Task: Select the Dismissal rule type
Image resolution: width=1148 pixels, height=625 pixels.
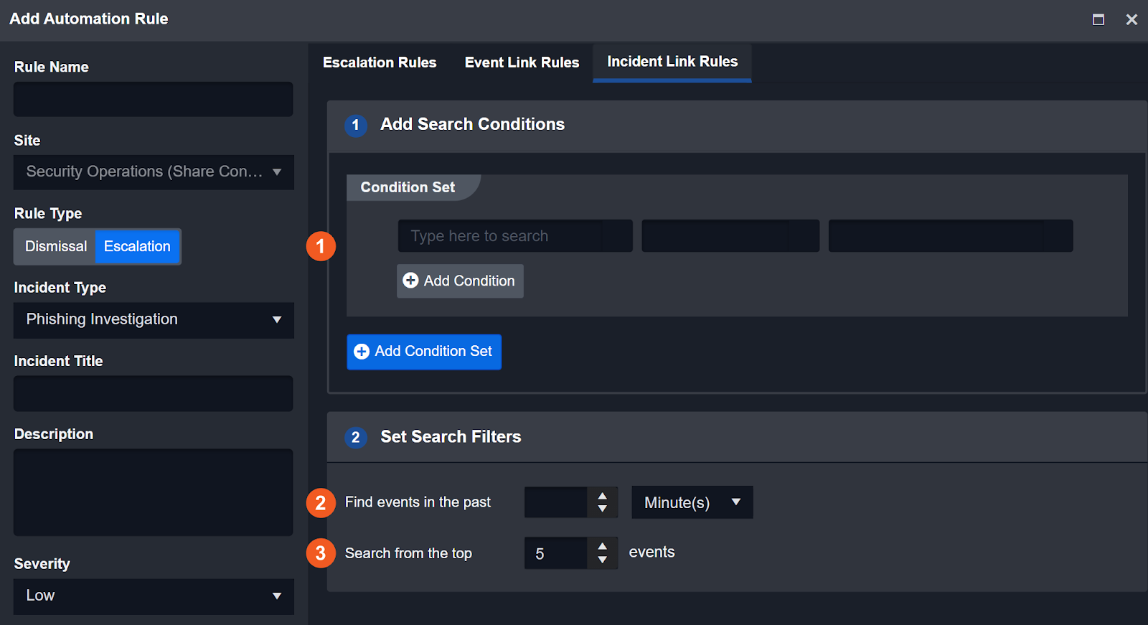Action: (55, 247)
